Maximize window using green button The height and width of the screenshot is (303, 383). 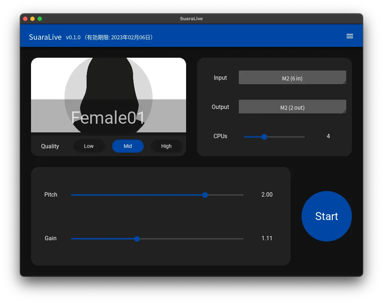point(40,19)
